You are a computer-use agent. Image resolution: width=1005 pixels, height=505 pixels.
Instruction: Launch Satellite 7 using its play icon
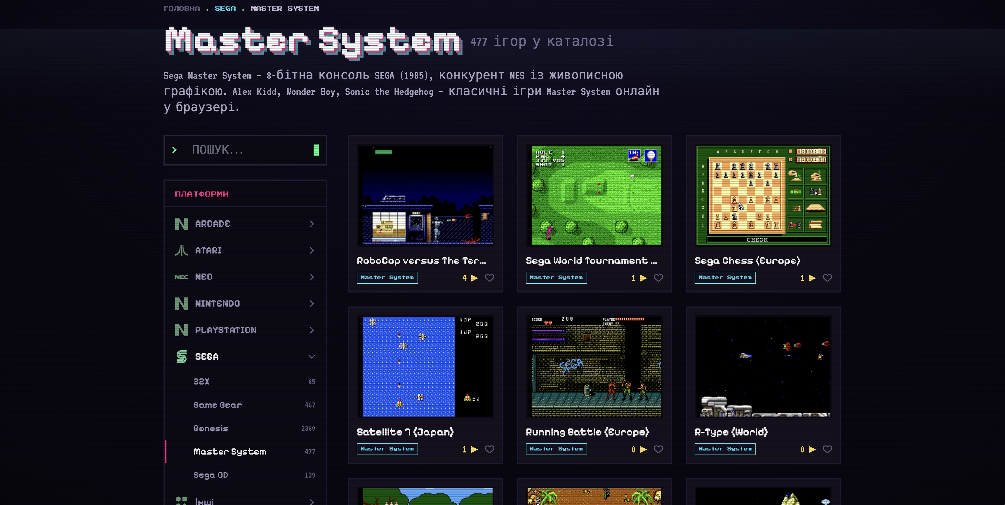474,449
